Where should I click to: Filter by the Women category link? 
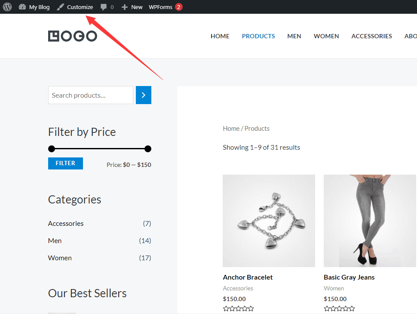tap(60, 258)
